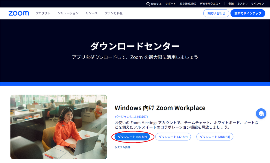Click the サインイン link
The image size is (270, 163).
pyautogui.click(x=257, y=4)
